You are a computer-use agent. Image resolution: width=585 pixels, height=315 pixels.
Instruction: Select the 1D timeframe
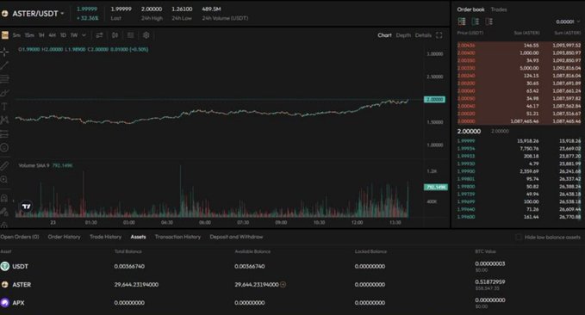[63, 35]
